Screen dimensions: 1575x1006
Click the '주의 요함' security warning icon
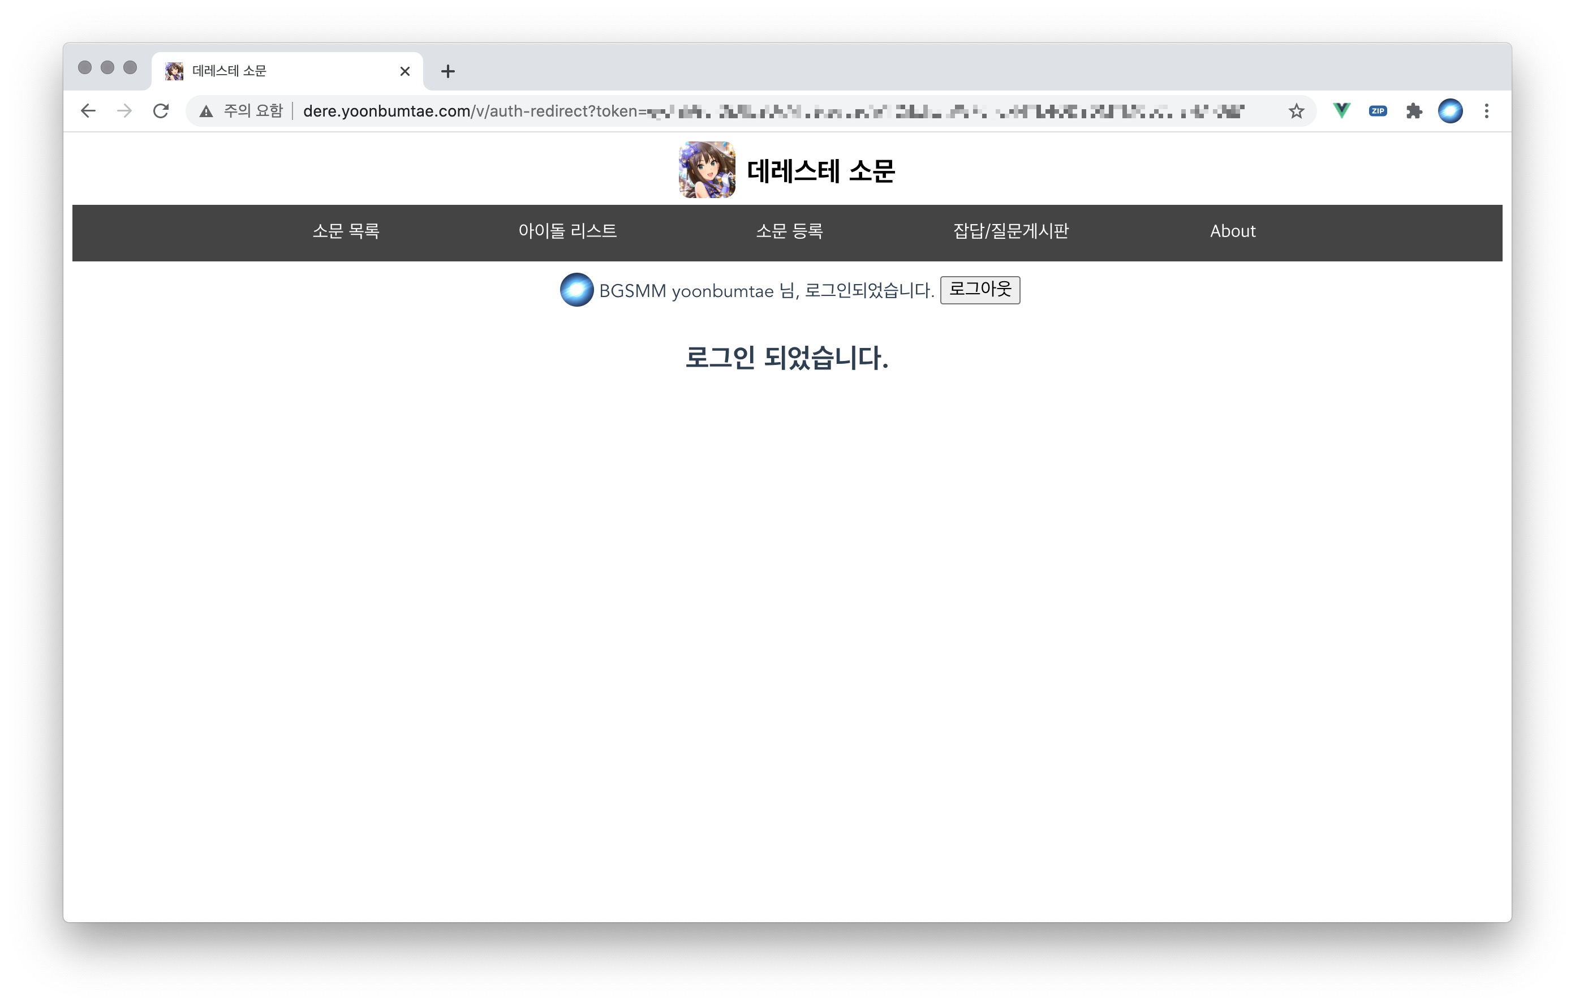(x=206, y=111)
